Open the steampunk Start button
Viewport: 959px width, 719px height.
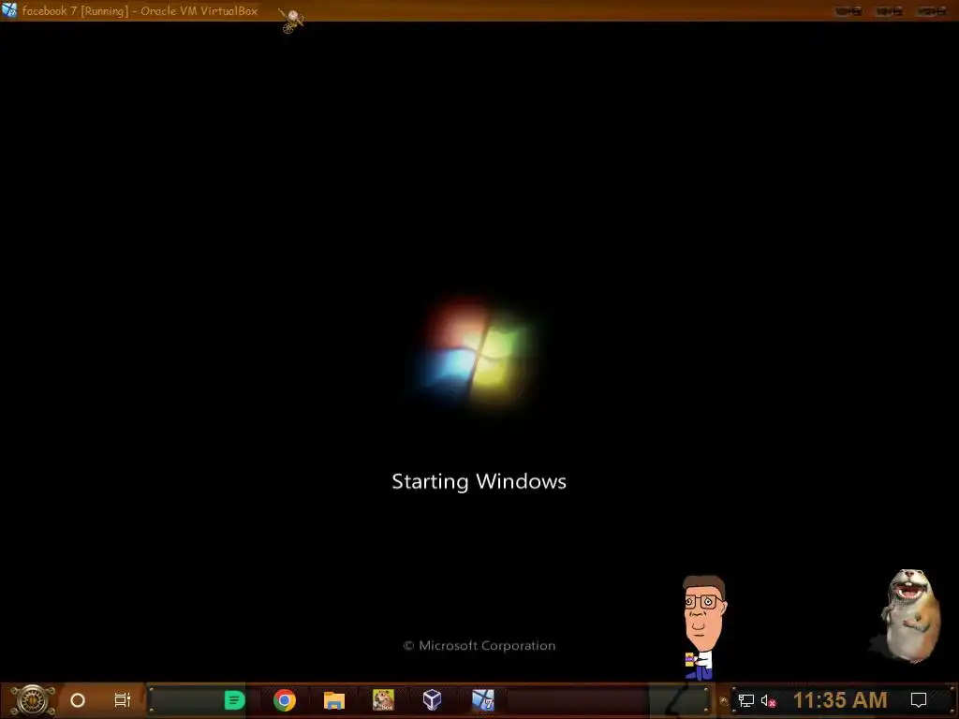(33, 700)
